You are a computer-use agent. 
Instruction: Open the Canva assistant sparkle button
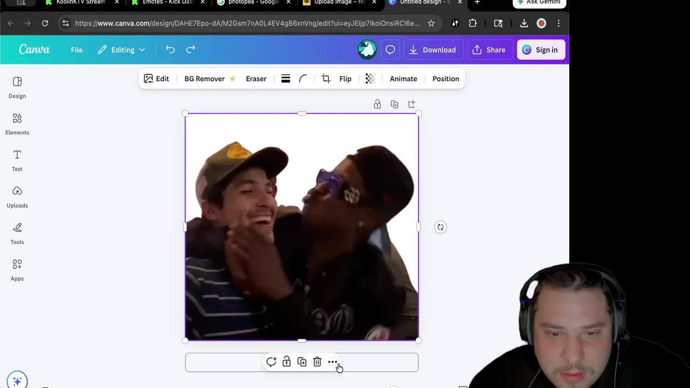[17, 380]
